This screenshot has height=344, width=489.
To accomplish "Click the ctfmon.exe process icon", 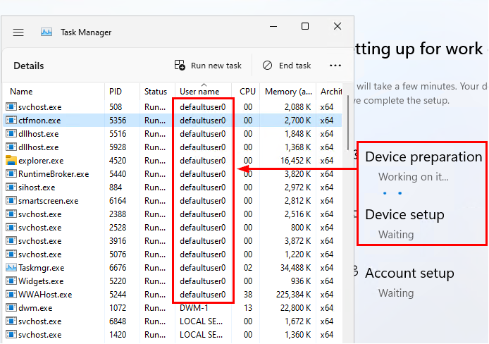I will [x=11, y=120].
